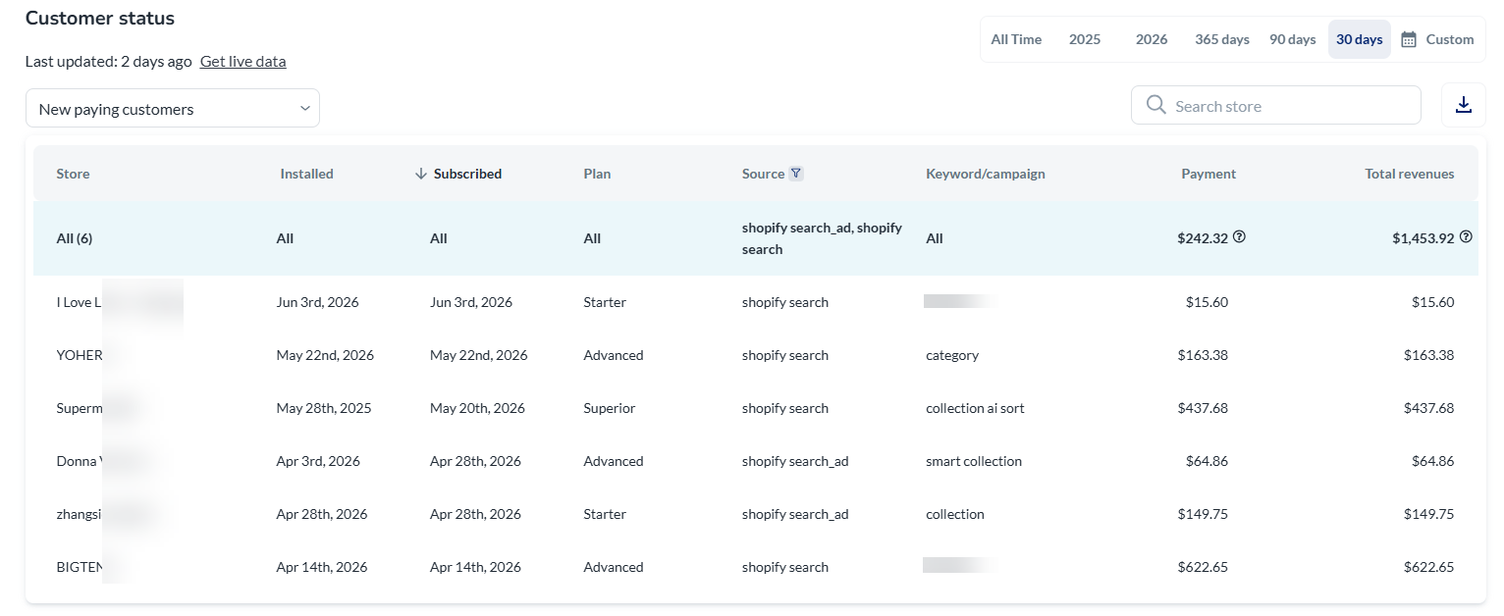The image size is (1504, 616).
Task: Click the $437.68 payment cell
Action: (x=1203, y=408)
